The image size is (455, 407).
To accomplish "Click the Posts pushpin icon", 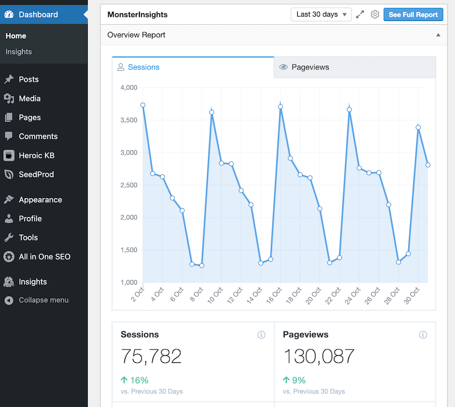I will pos(9,79).
